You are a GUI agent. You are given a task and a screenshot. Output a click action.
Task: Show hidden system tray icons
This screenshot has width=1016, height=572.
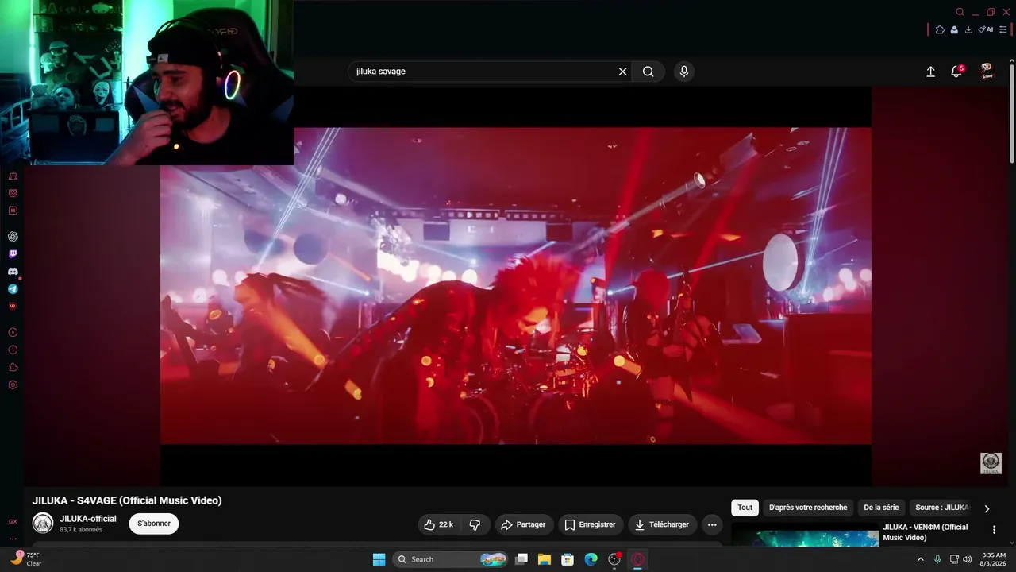(x=921, y=559)
